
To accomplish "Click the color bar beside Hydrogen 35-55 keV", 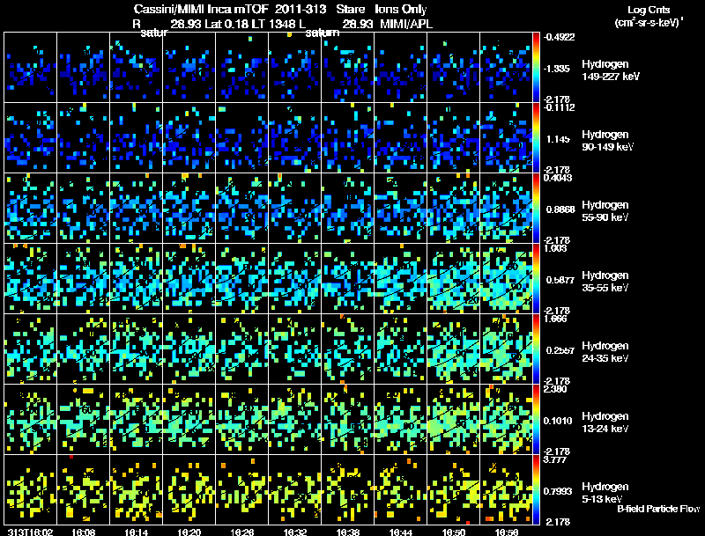I will click(536, 279).
